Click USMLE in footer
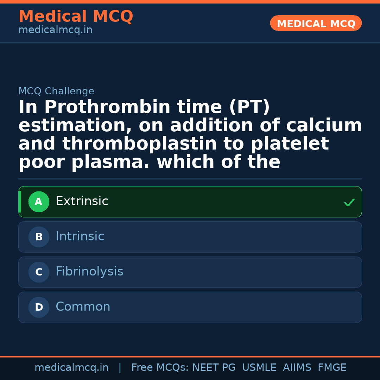The height and width of the screenshot is (380, 380). (259, 368)
